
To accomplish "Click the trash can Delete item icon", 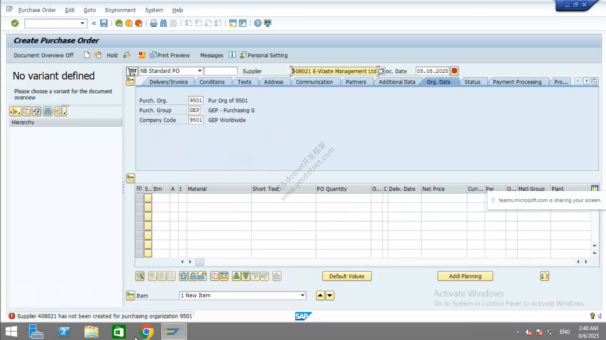I will [x=183, y=276].
